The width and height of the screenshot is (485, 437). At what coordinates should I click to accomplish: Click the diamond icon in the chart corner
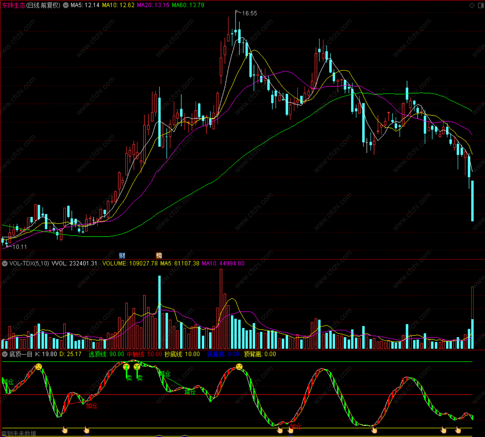(x=472, y=5)
